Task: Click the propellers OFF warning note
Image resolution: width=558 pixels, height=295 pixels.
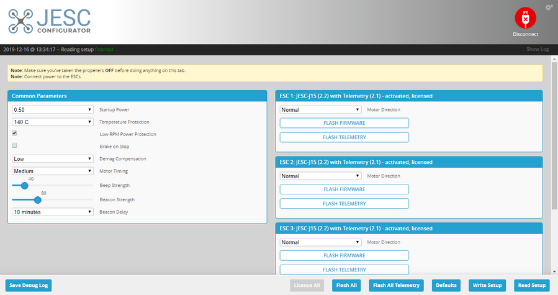Action: click(x=98, y=71)
